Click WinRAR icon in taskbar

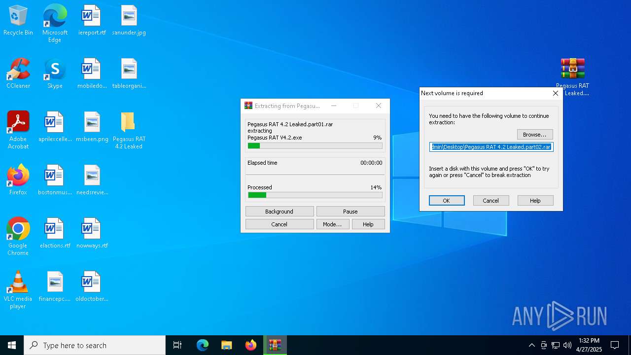coord(275,345)
